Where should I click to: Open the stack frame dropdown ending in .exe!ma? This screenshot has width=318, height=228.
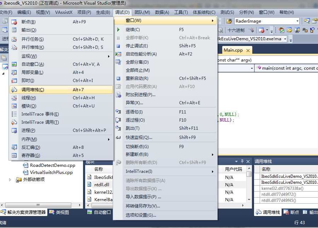point(285,39)
